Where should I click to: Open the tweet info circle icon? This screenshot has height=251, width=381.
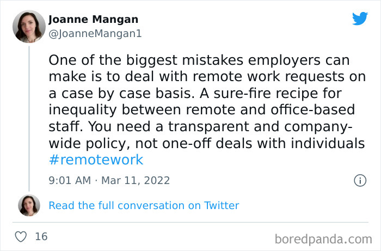(x=360, y=180)
